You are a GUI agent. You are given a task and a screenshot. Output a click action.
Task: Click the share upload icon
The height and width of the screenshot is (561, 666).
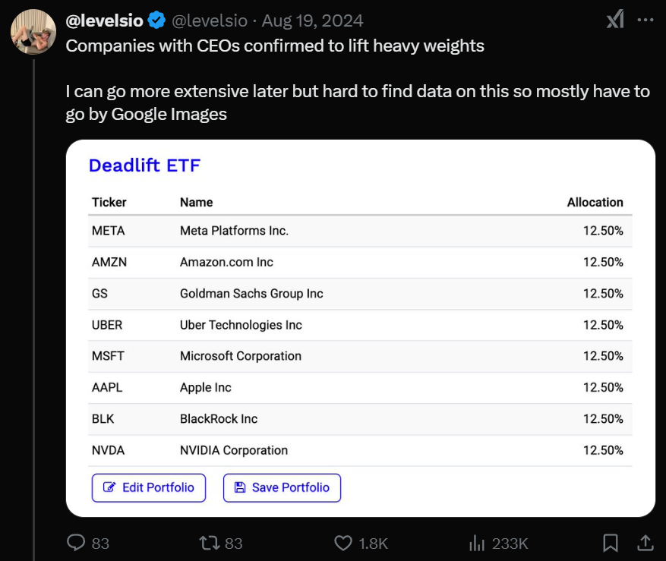645,543
